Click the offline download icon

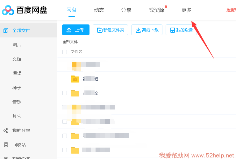(138, 30)
